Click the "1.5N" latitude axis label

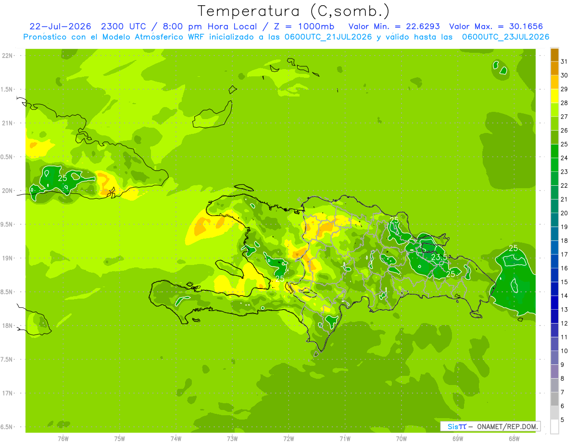(x=7, y=89)
